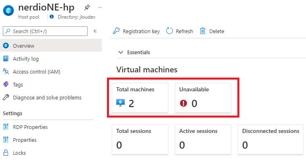Open RDP Properties settings
The height and width of the screenshot is (160, 306).
[30, 127]
